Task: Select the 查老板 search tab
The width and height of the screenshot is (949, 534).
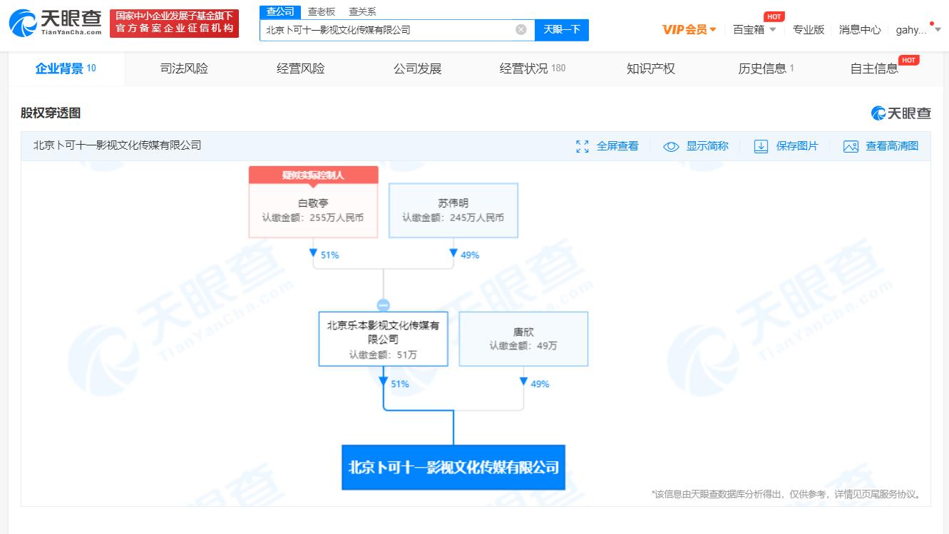Action: point(322,11)
